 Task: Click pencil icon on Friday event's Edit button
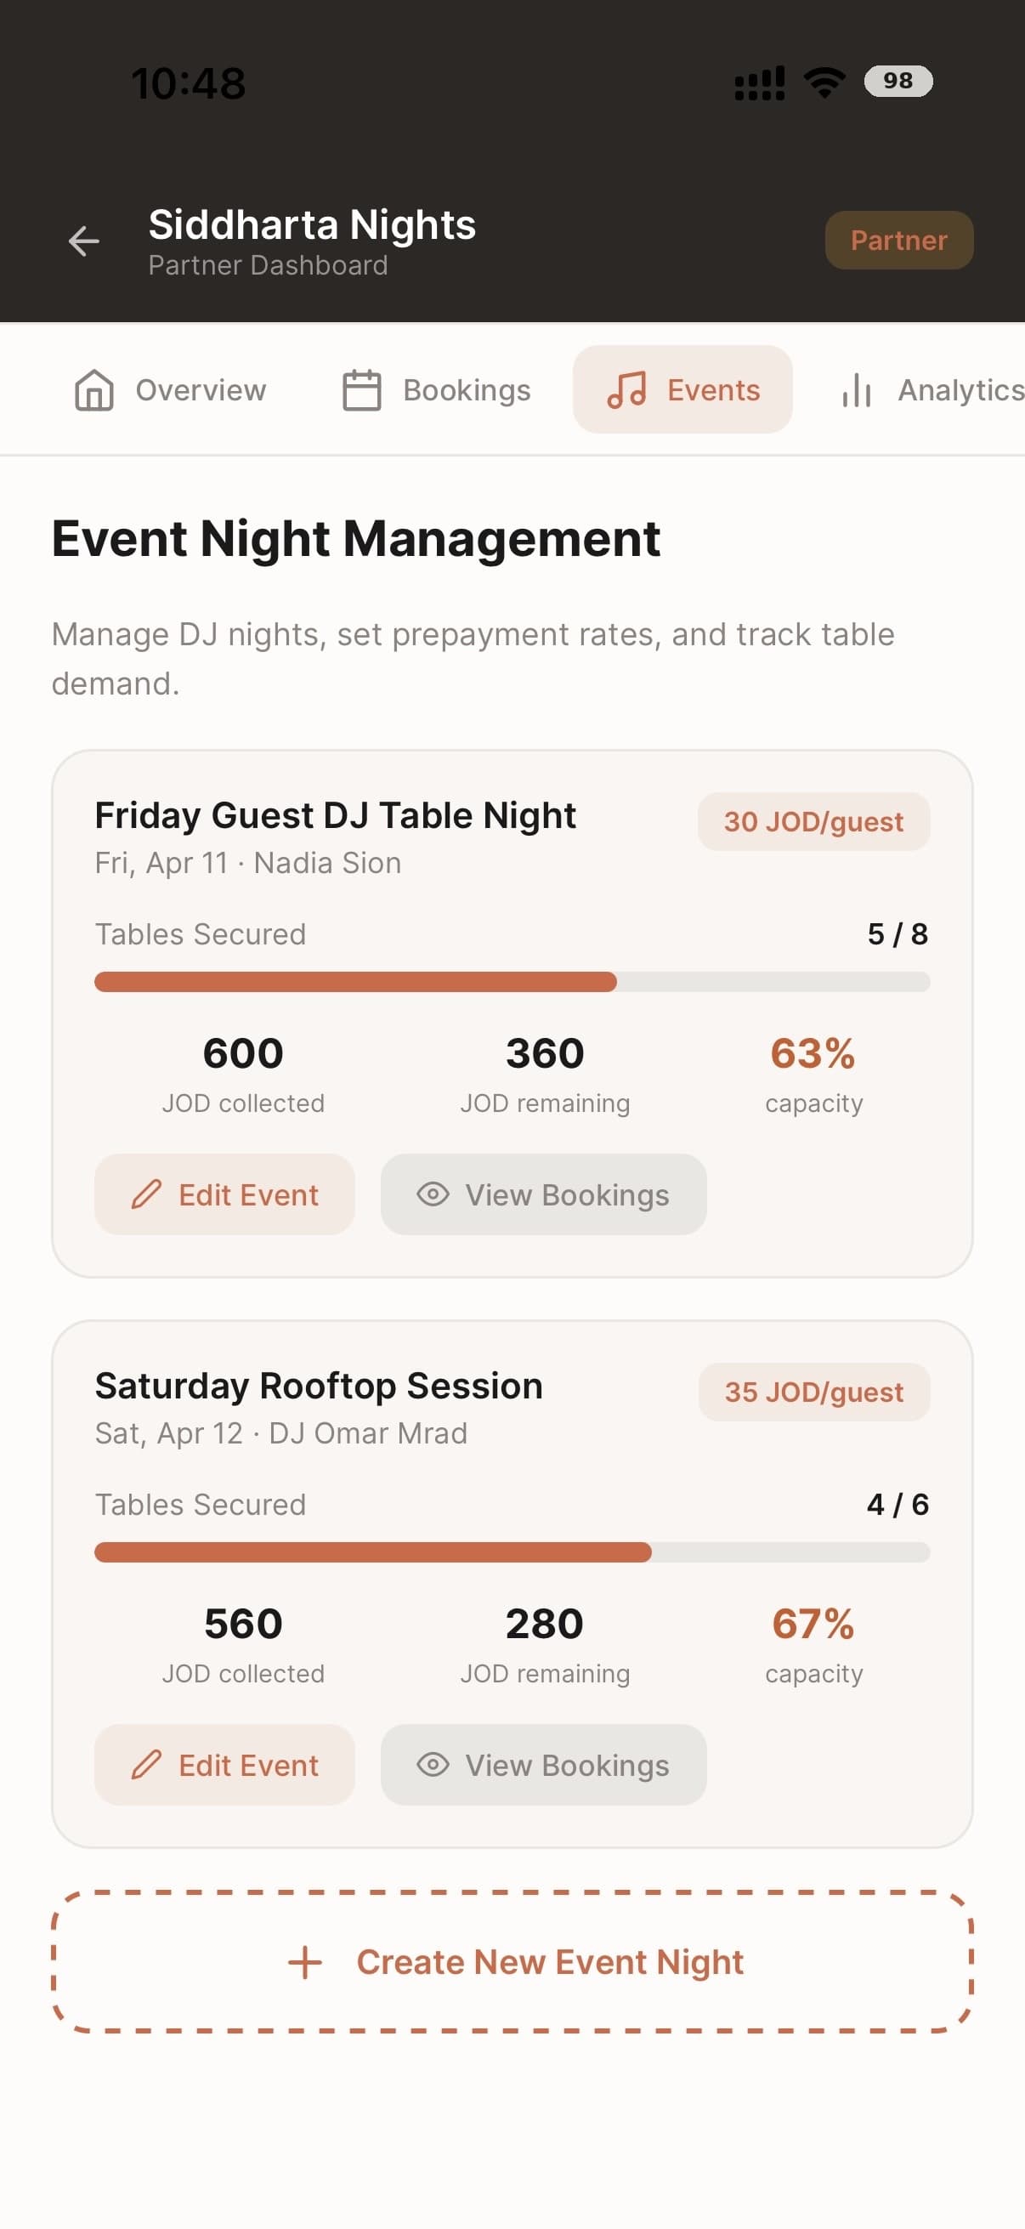click(146, 1194)
